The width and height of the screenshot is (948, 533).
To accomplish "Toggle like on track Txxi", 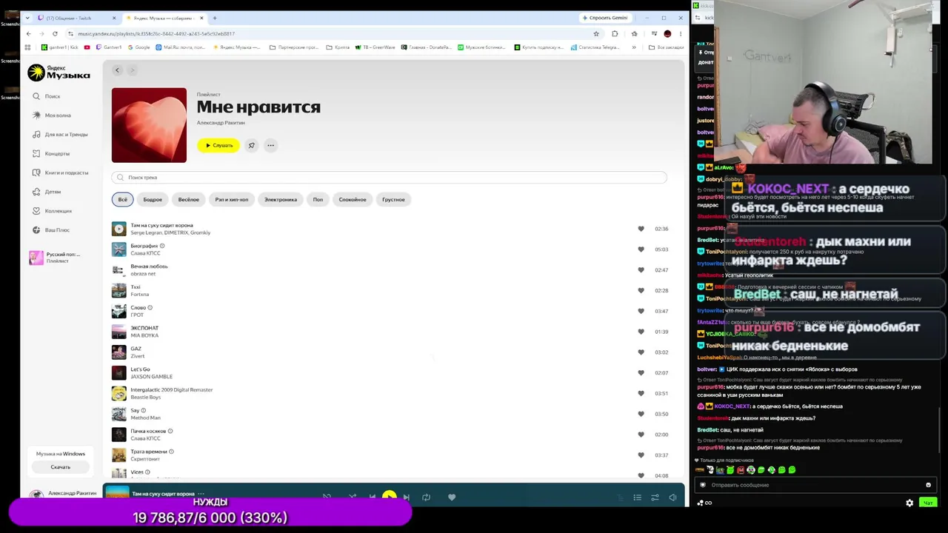I will tap(641, 290).
